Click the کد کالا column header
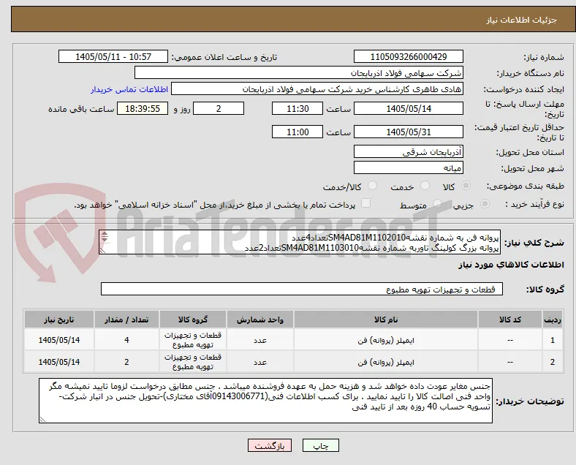This screenshot has height=465, width=576. (510, 320)
